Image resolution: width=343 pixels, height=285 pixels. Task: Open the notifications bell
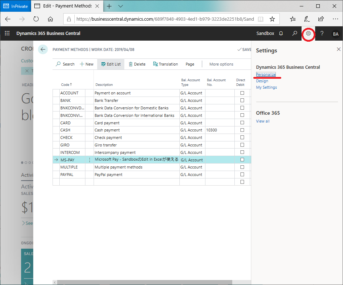pyautogui.click(x=281, y=33)
